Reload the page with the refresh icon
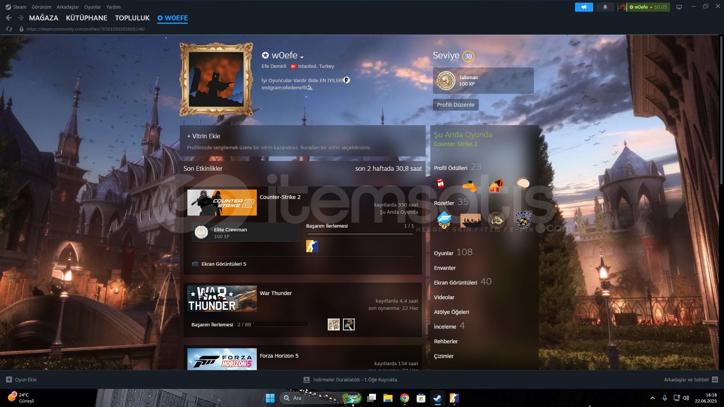This screenshot has width=724, height=407. tap(9, 29)
